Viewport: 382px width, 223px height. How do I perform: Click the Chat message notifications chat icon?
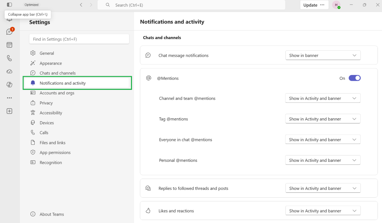click(148, 55)
